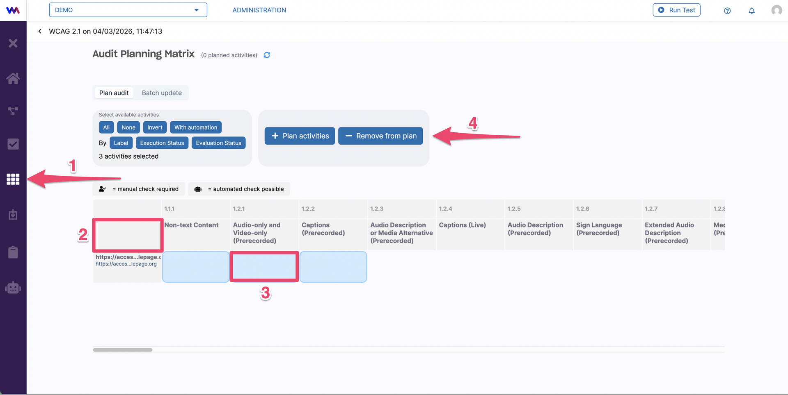The height and width of the screenshot is (395, 788).
Task: Open the checkmark tasks sidebar icon
Action: point(13,144)
